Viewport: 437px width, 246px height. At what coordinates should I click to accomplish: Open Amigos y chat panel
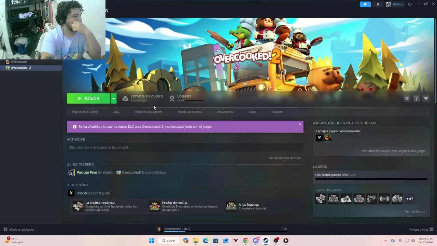coord(421,230)
